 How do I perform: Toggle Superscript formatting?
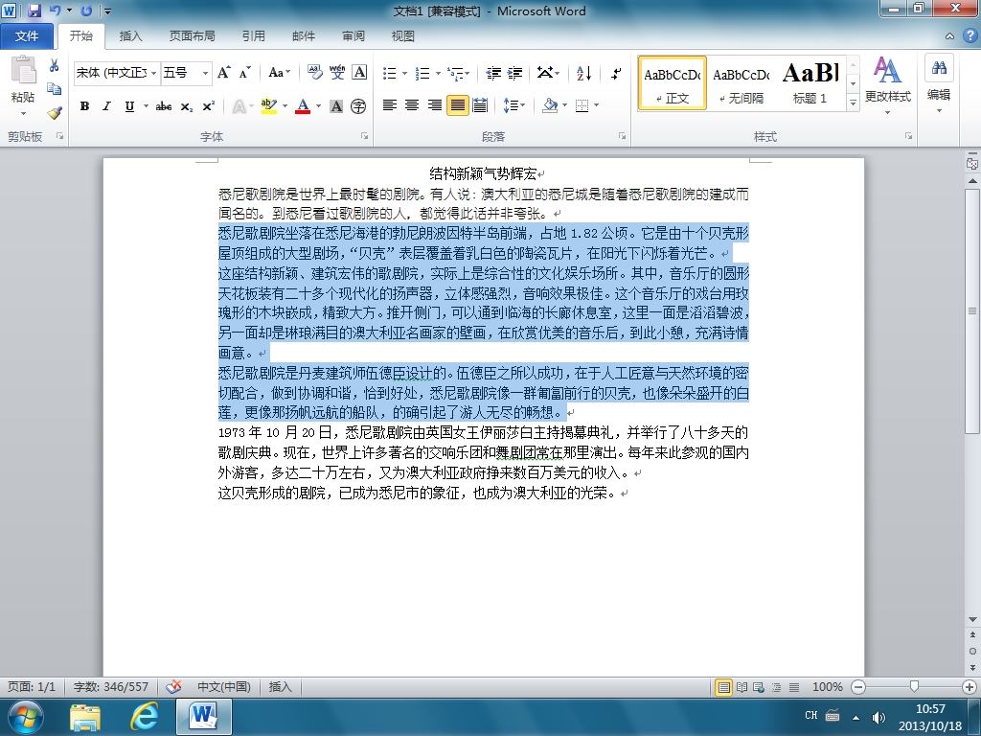coord(208,106)
